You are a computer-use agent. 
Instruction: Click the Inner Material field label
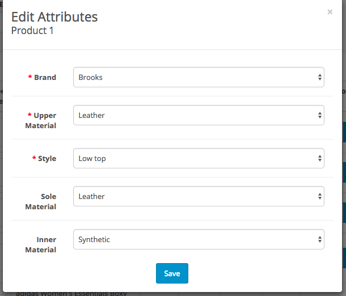[x=41, y=244]
